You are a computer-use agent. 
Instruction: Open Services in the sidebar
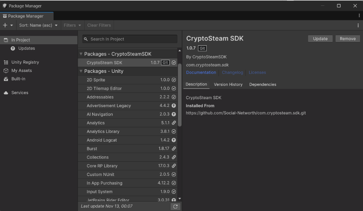[x=39, y=93]
